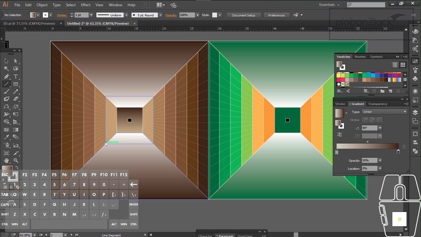Image resolution: width=421 pixels, height=237 pixels.
Task: Toggle fill/stroke box in Swatches panel
Action: 340,65
